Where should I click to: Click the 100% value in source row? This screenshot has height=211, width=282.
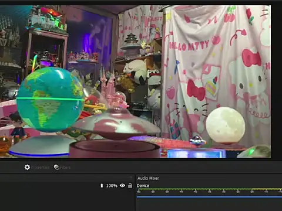point(112,186)
